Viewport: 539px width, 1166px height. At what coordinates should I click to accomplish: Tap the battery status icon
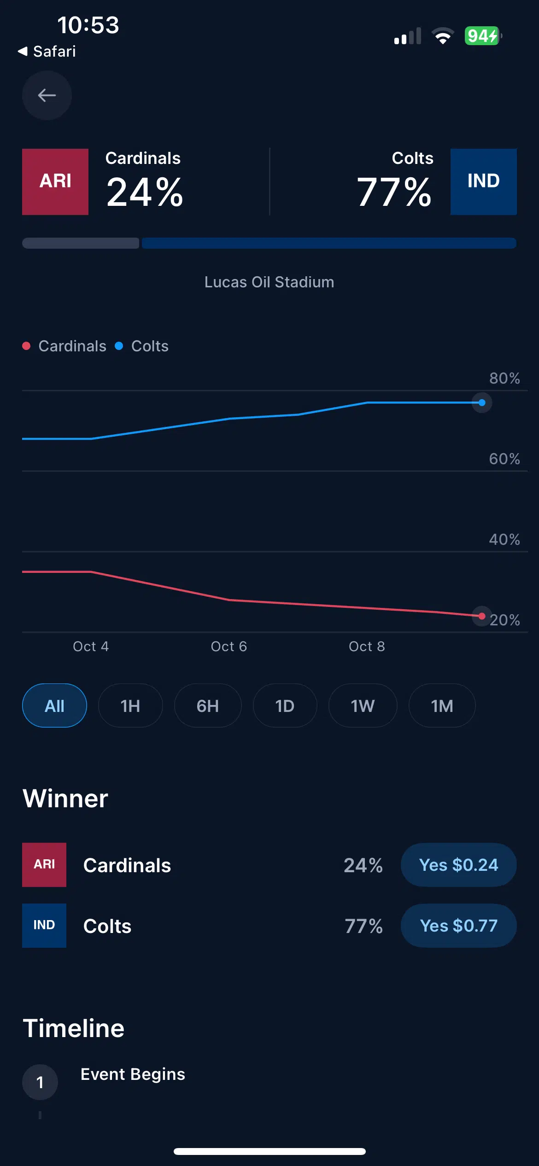tap(482, 36)
